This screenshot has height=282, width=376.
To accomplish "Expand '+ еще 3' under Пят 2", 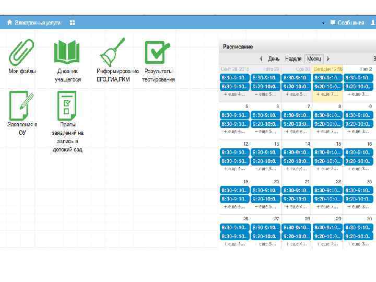I will pos(358,94).
